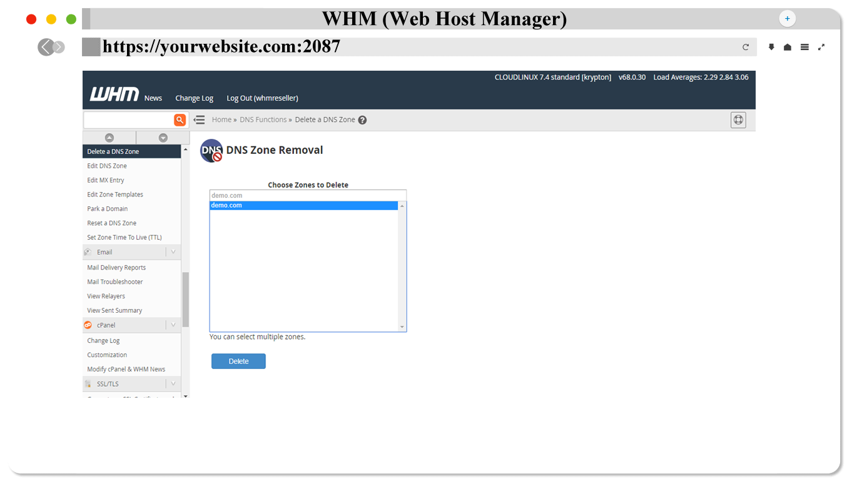Click the SSL/TLS section header label
Image resolution: width=852 pixels, height=481 pixels.
108,384
